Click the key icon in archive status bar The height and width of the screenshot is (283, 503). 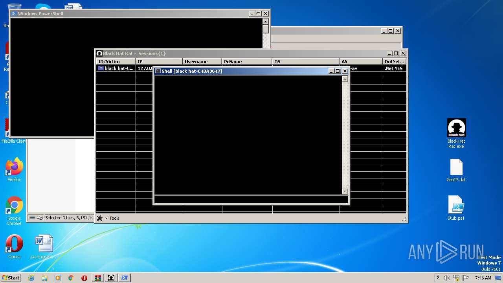[x=40, y=218]
